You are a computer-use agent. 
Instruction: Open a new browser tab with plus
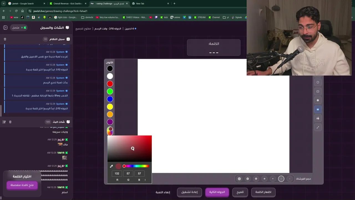coord(174,4)
